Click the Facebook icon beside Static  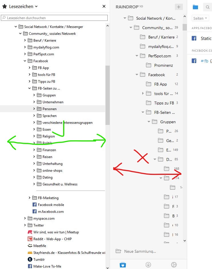click(194, 38)
